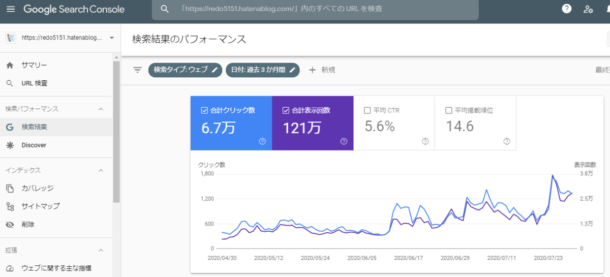Open the hamburger main menu
The image size is (610, 277).
[x=11, y=9]
